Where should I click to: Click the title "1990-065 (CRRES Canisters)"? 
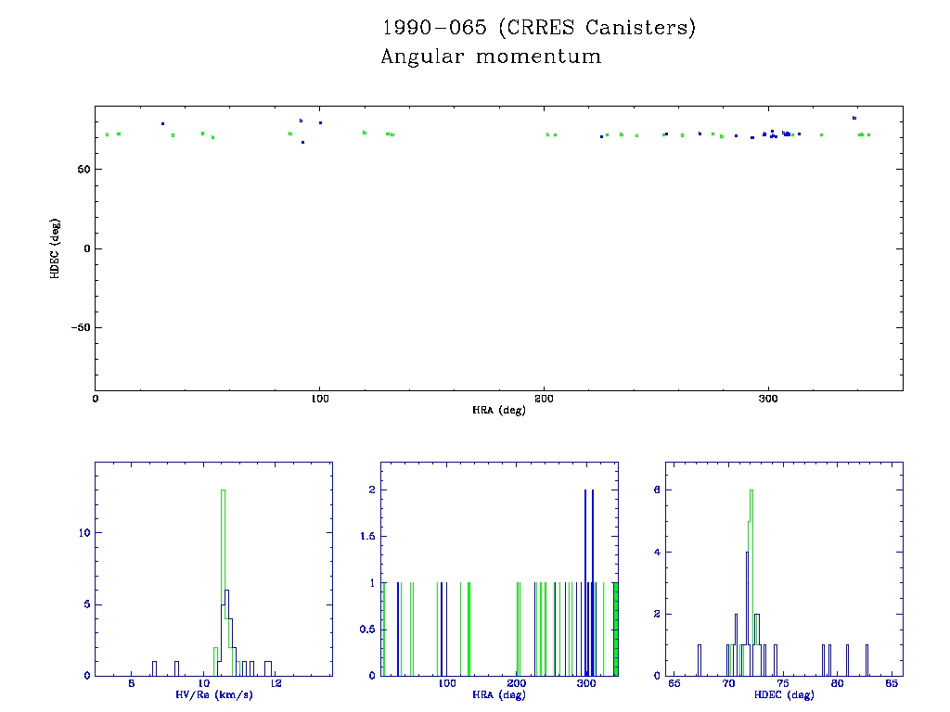click(538, 28)
